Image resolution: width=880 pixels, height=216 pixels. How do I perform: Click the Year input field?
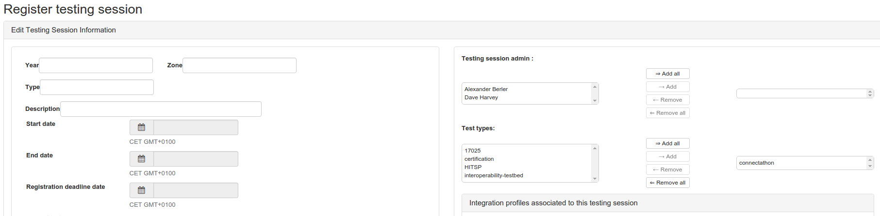click(x=96, y=65)
